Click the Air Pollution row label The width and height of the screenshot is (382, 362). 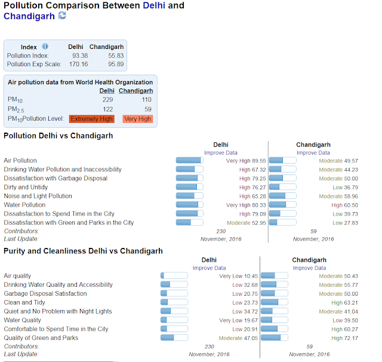(20, 161)
